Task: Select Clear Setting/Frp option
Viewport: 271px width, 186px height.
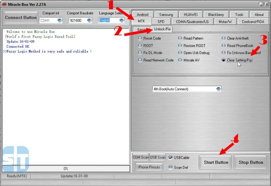Action: [224, 60]
